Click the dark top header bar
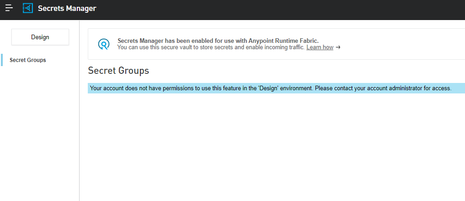Viewport: 465px width, 201px height. [x=274, y=9]
